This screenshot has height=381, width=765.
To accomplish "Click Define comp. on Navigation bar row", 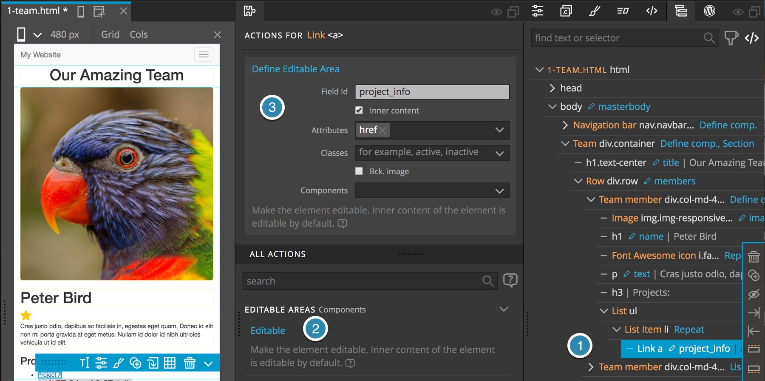I will [728, 125].
